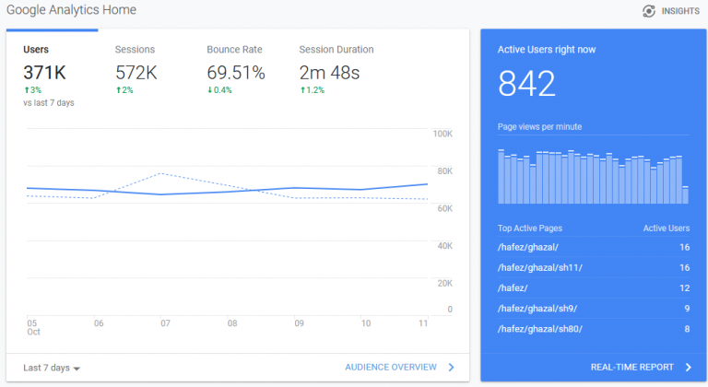Image resolution: width=708 pixels, height=387 pixels.
Task: Click the Session Duration up-arrow indicator
Action: pyautogui.click(x=302, y=90)
